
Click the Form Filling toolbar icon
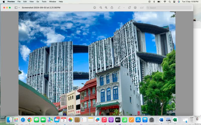(x=142, y=8)
